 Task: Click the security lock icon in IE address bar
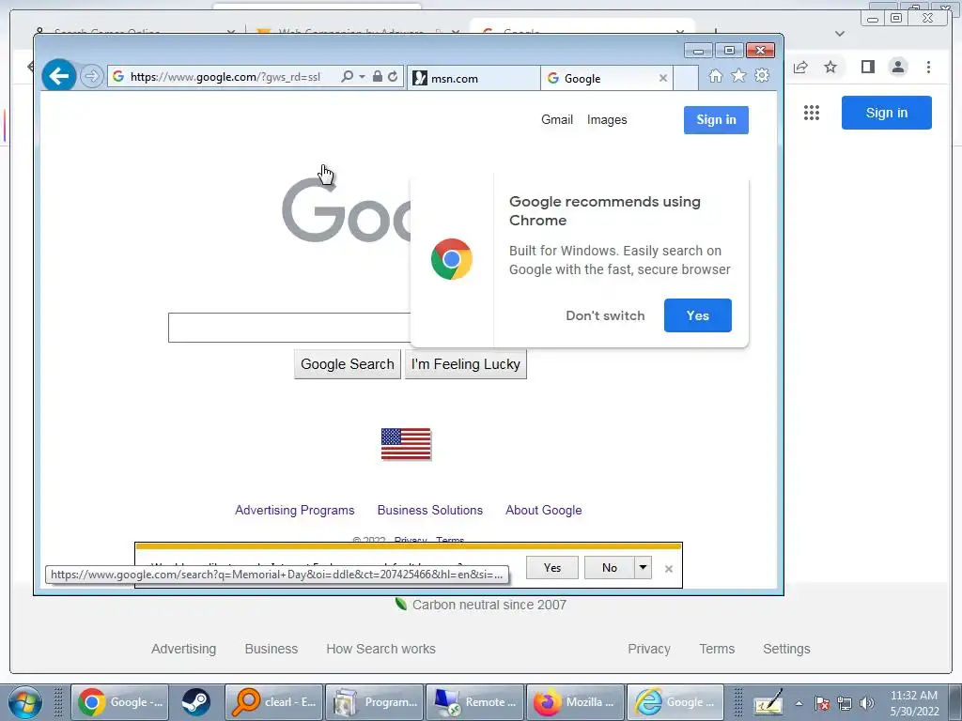pyautogui.click(x=378, y=77)
